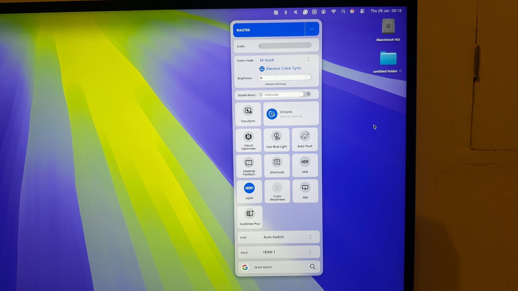The height and width of the screenshot is (291, 518).
Task: Open the MA270S options menu
Action: 312,29
